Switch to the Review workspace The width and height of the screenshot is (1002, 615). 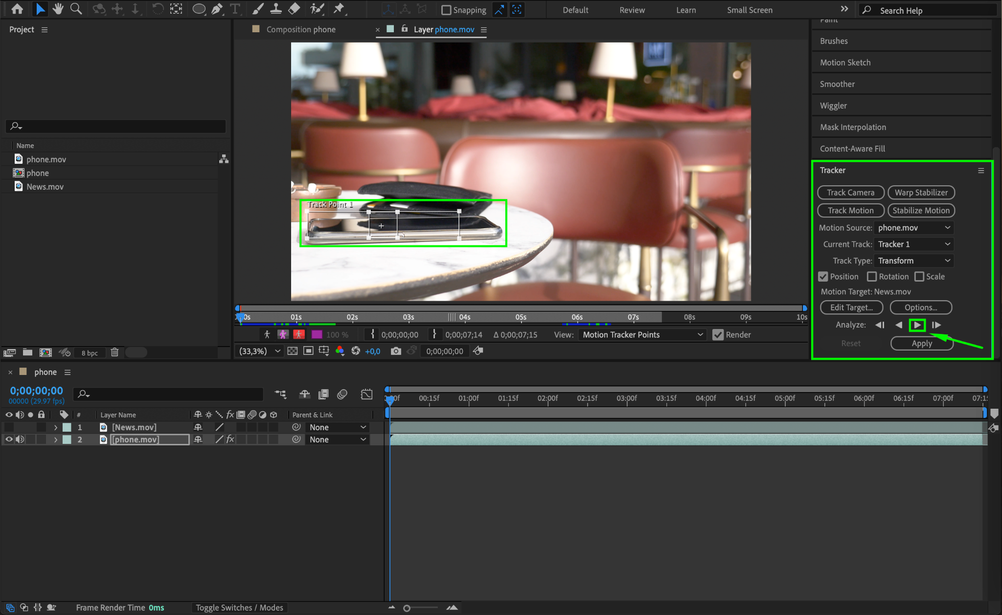[x=632, y=10]
